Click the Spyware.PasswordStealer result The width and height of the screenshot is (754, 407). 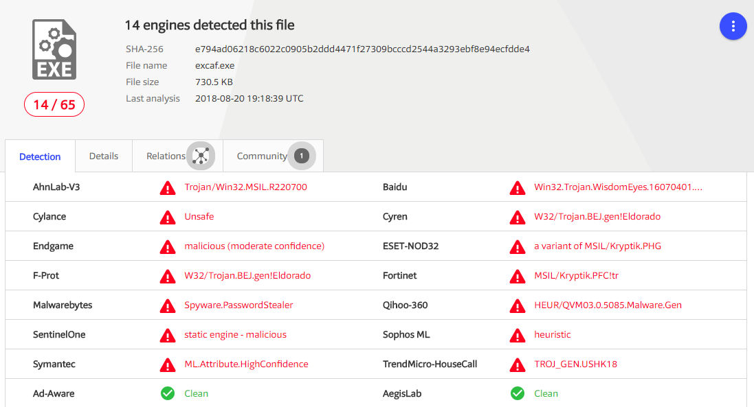pos(239,305)
